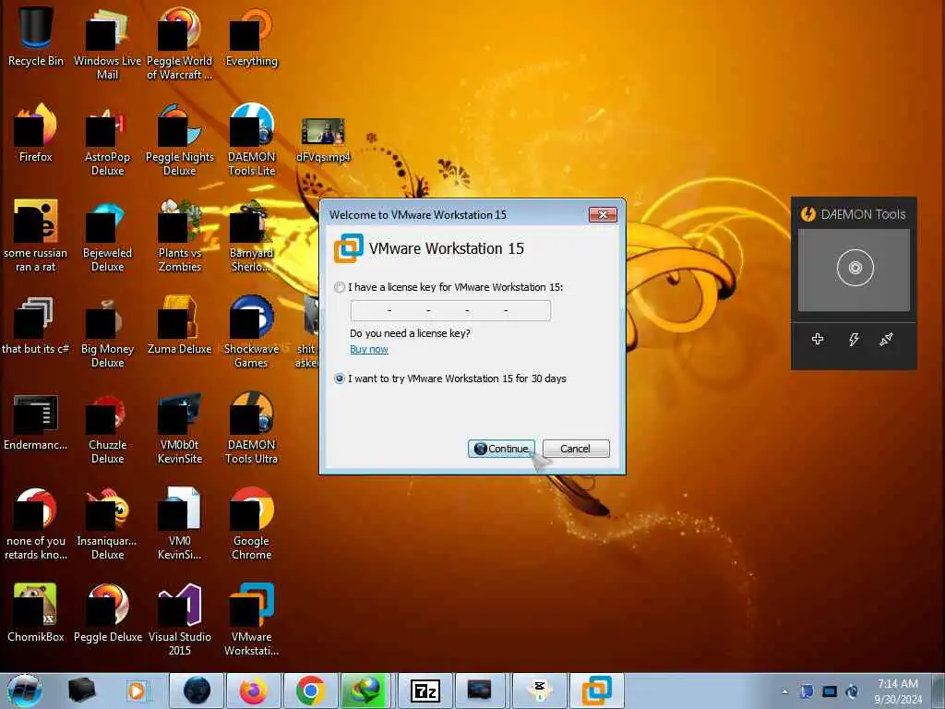Open the Recycle Bin desktop icon

(x=36, y=36)
